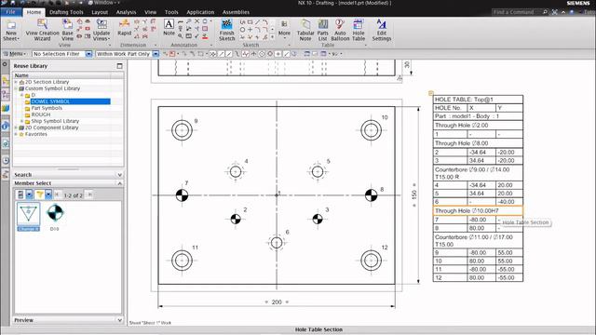This screenshot has height=335, width=596.
Task: Open the History clock sidebar tab
Action: click(x=6, y=161)
